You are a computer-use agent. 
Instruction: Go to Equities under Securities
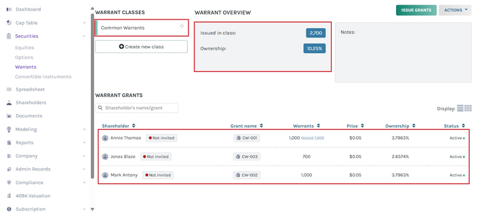(25, 48)
